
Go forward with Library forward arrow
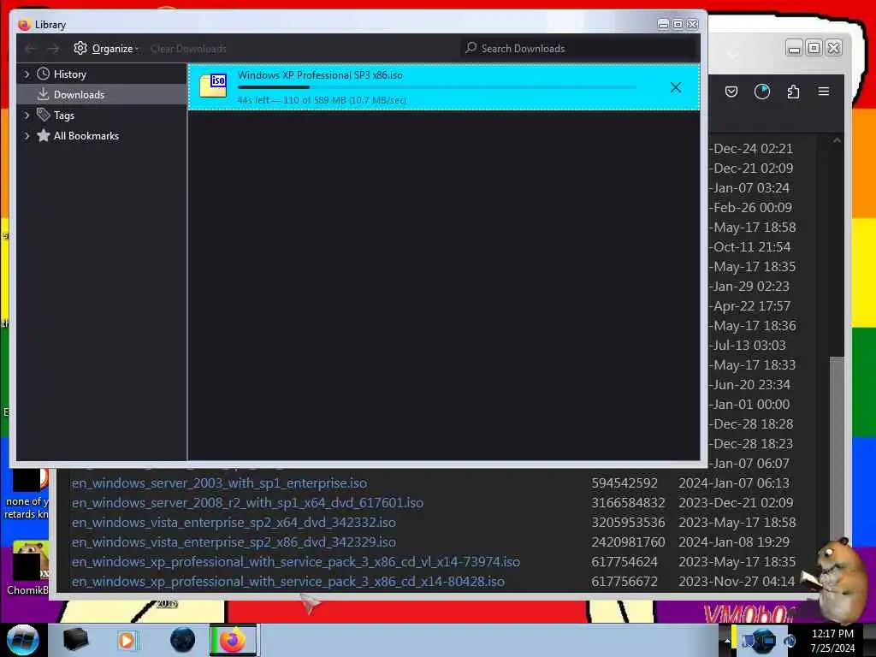pos(53,49)
